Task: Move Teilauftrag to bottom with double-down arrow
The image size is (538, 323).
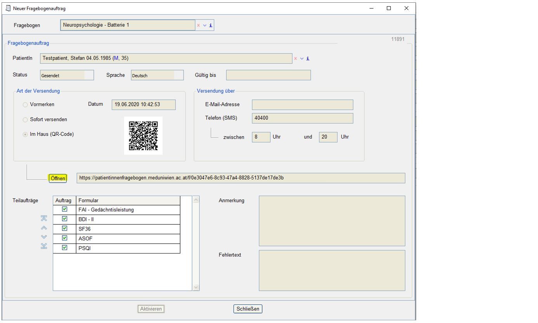Action: point(44,246)
